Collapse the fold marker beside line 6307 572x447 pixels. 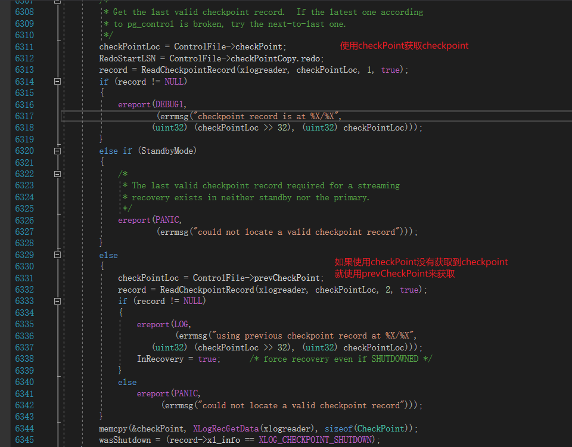click(x=57, y=2)
